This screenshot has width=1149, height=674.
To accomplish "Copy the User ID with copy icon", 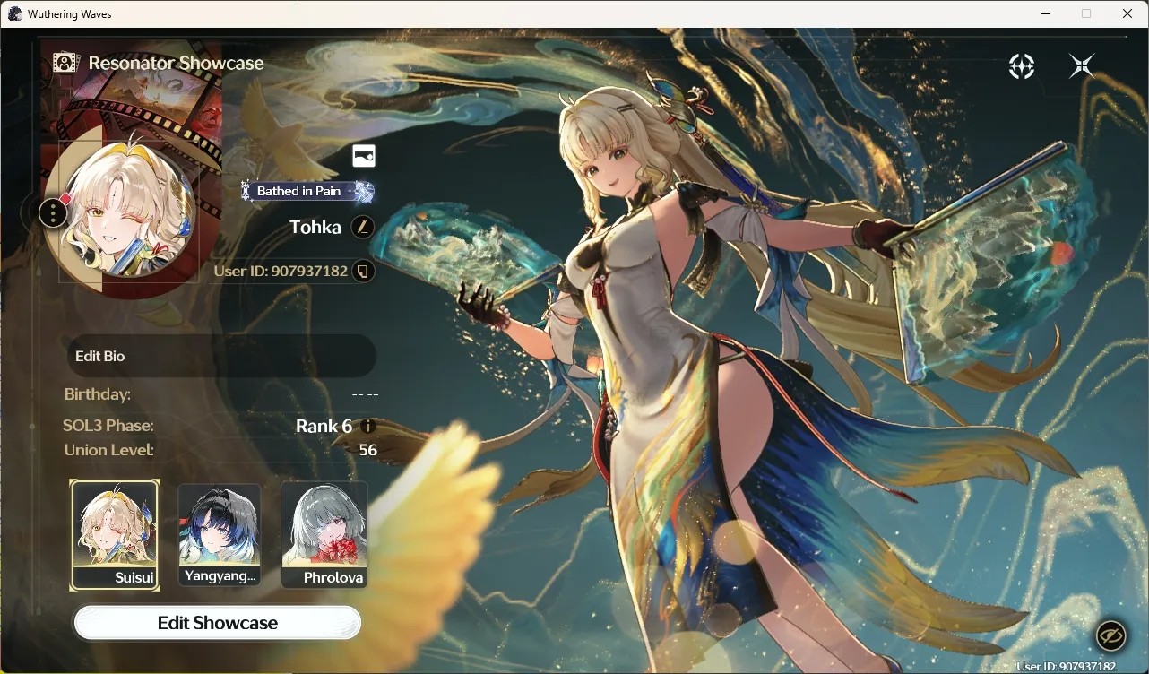I will [363, 271].
